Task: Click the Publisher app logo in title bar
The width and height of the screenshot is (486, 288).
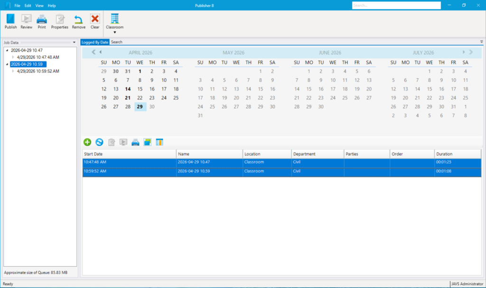Action: 8,5
